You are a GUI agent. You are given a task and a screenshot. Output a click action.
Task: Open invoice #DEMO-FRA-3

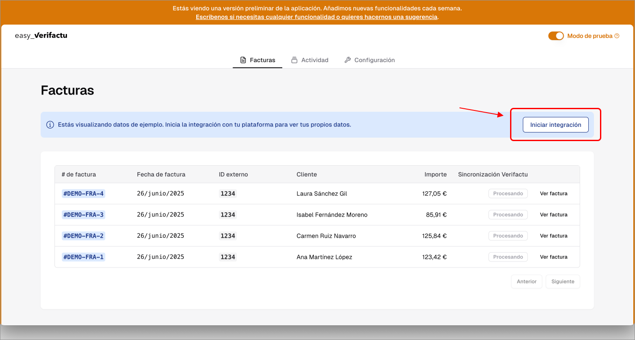[x=83, y=214]
